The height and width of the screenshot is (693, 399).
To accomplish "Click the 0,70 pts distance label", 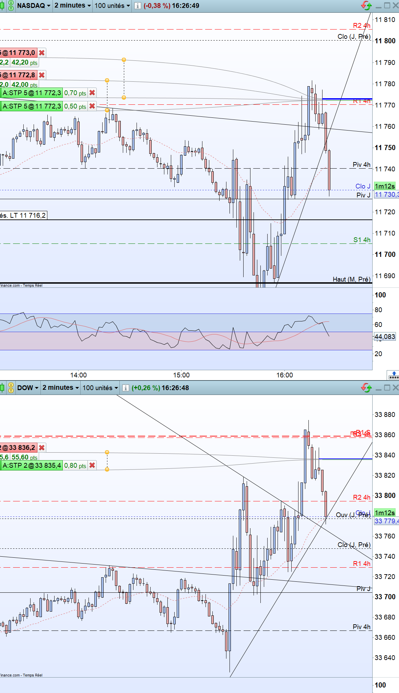I will [75, 93].
